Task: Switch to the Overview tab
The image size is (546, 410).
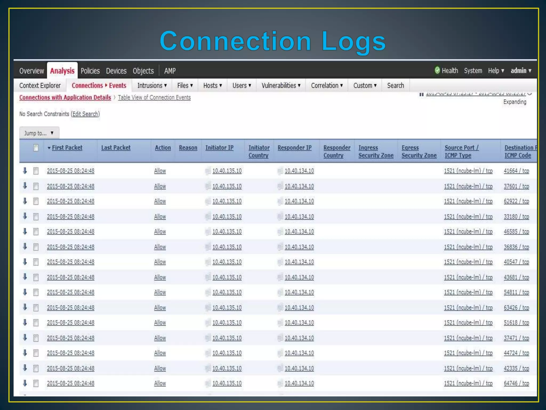Action: point(31,71)
